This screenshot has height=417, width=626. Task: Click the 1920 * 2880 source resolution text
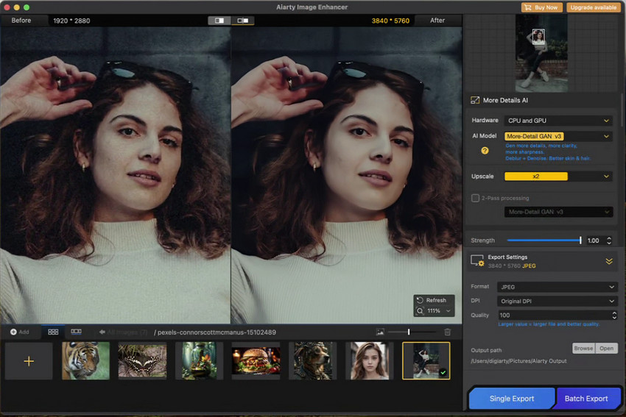tap(71, 21)
